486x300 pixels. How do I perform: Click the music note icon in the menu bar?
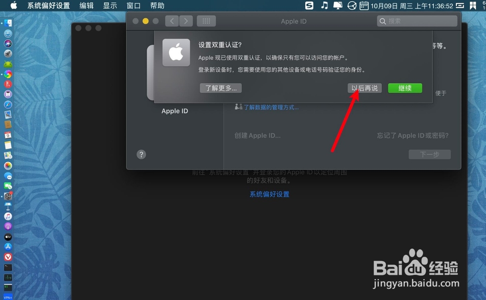325,5
